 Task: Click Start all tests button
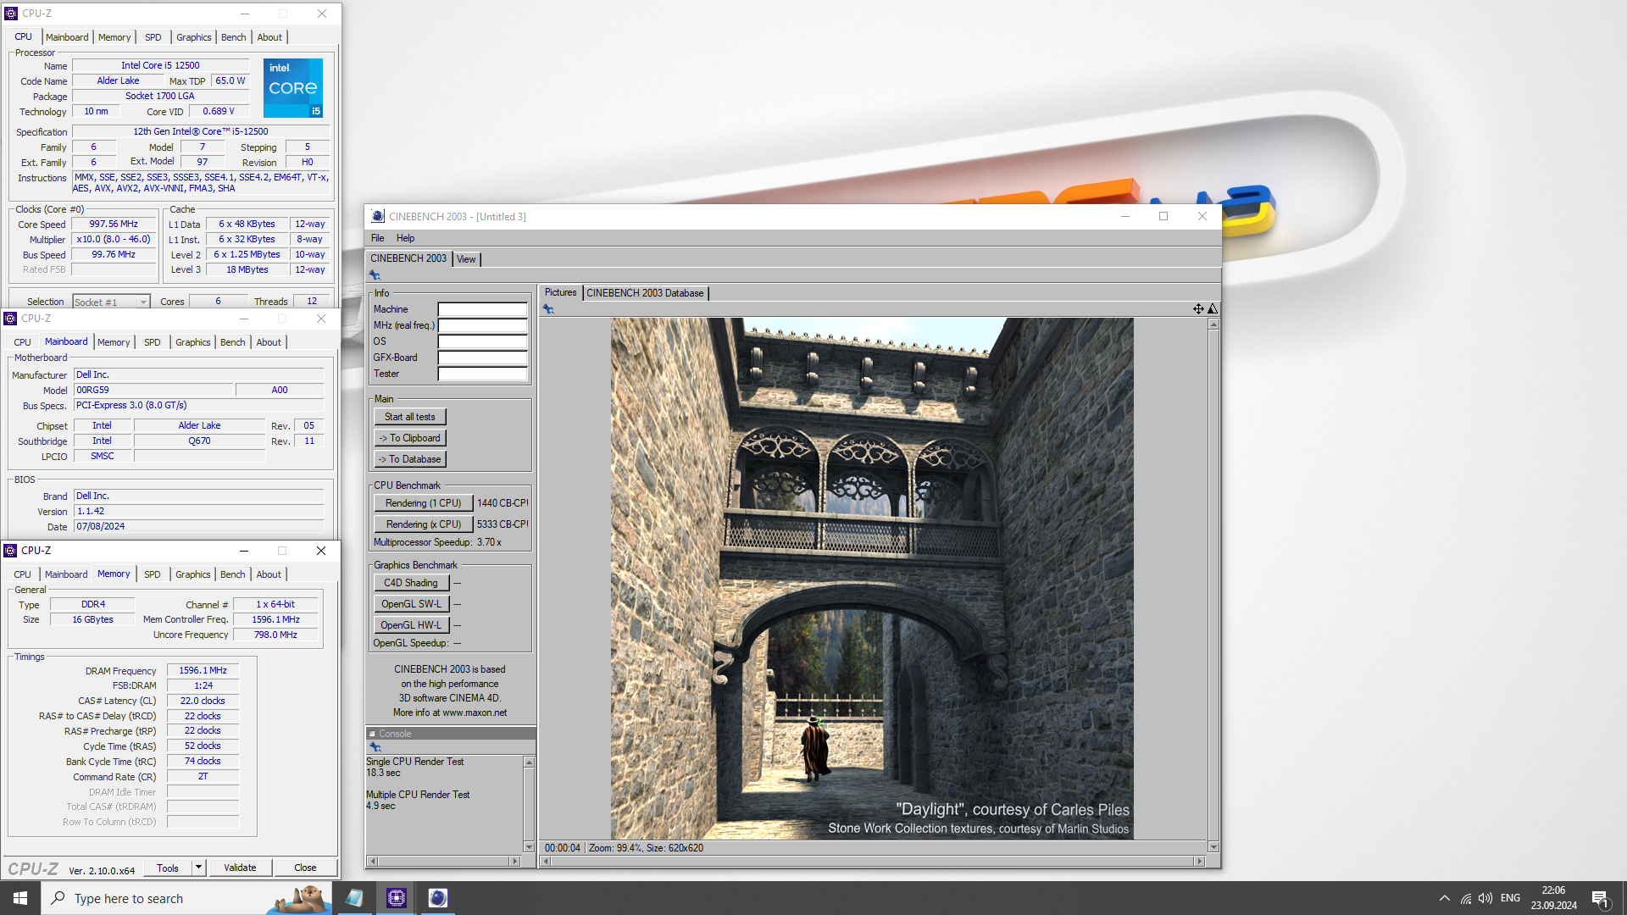pos(410,417)
